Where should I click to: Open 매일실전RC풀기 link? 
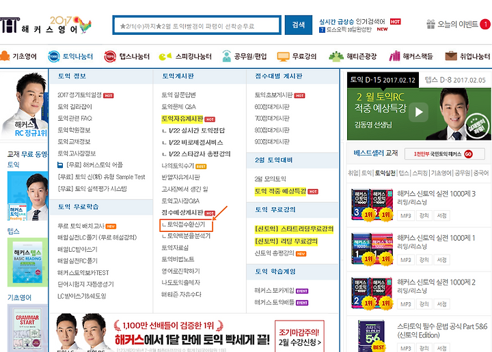point(77,261)
